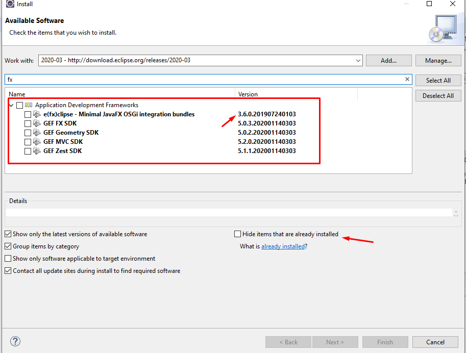Image resolution: width=466 pixels, height=353 pixels.
Task: Click the e(fx)clipse feature plug-in icon
Action: pyautogui.click(x=37, y=114)
